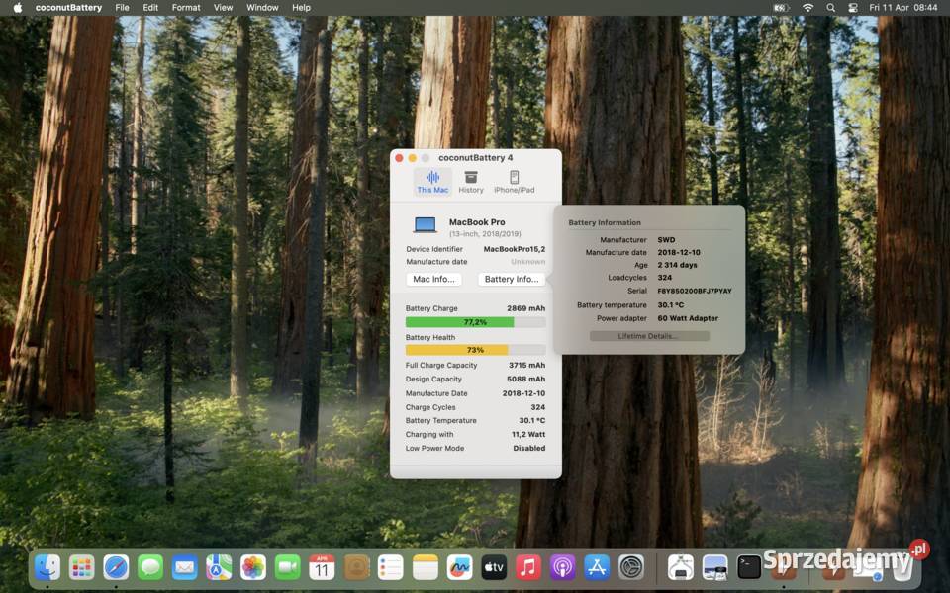Open the Apple menu
Viewport: 950px width, 593px height.
[18, 8]
